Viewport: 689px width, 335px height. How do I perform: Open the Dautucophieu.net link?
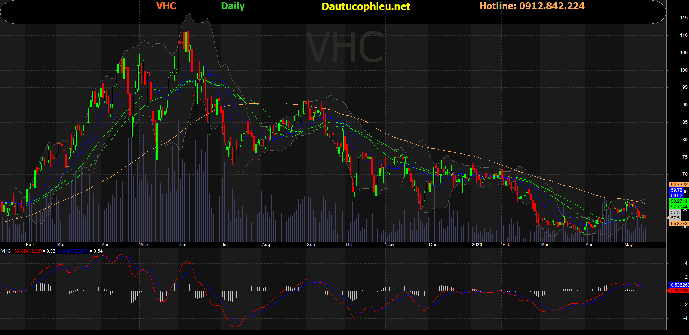[x=366, y=7]
